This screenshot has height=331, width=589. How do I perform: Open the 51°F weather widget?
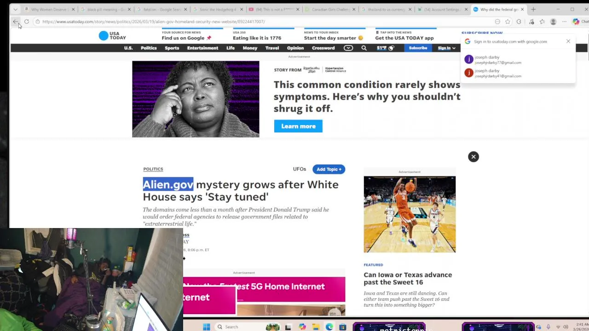(x=386, y=48)
